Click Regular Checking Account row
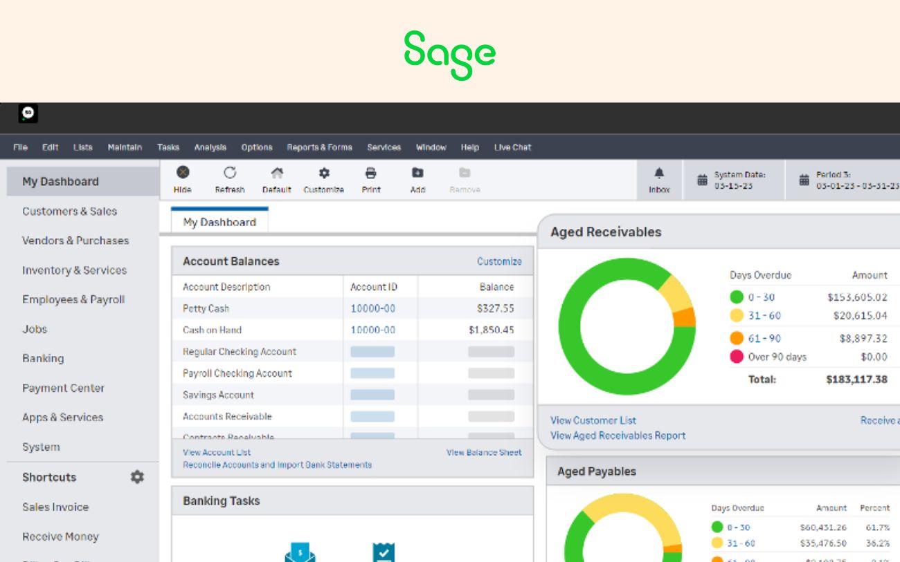Image resolution: width=900 pixels, height=562 pixels. click(x=352, y=351)
